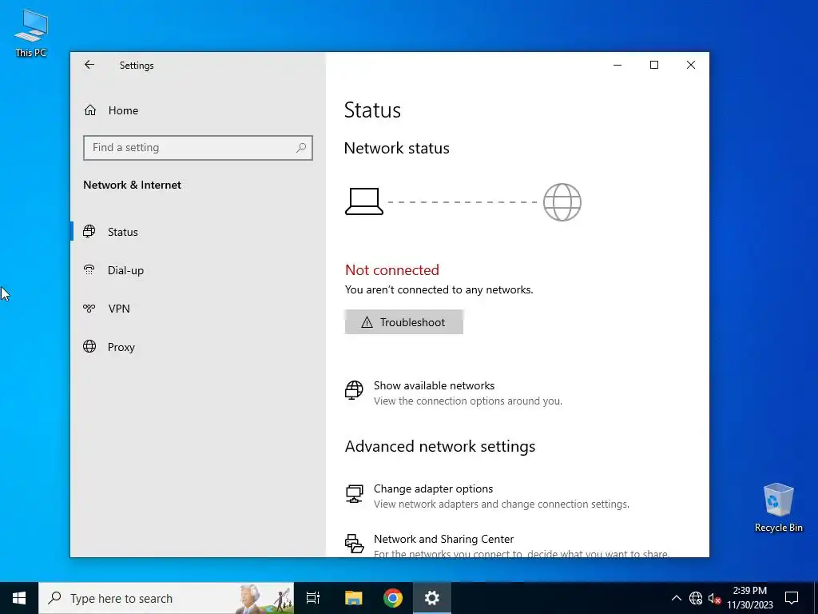Click the globe icon in network diagram
The height and width of the screenshot is (614, 818).
coord(562,202)
